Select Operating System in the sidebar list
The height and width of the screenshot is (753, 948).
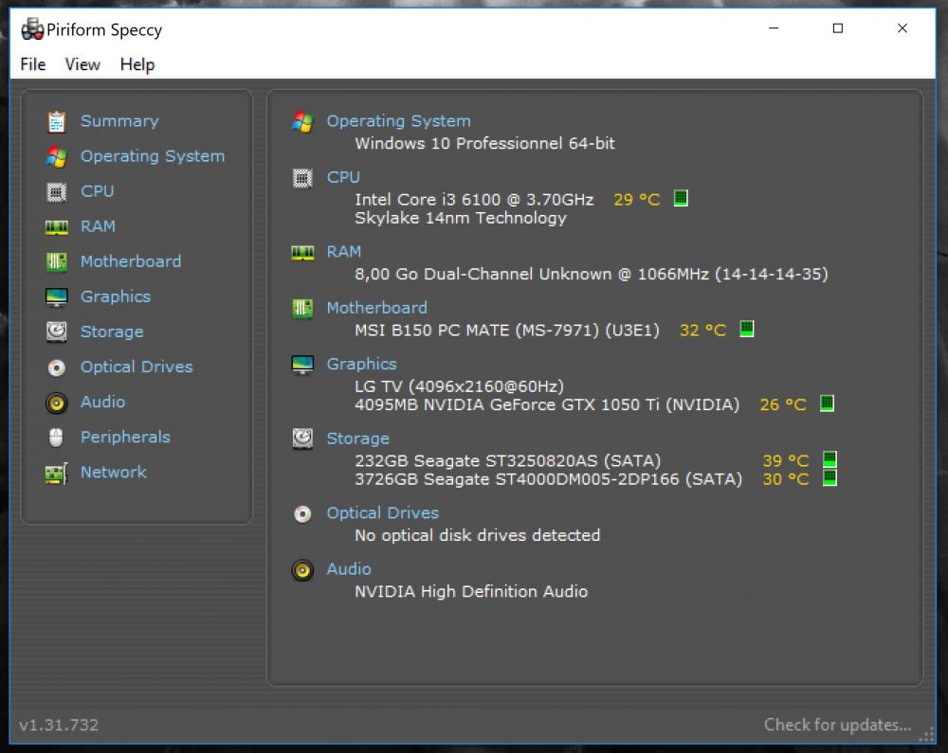152,156
